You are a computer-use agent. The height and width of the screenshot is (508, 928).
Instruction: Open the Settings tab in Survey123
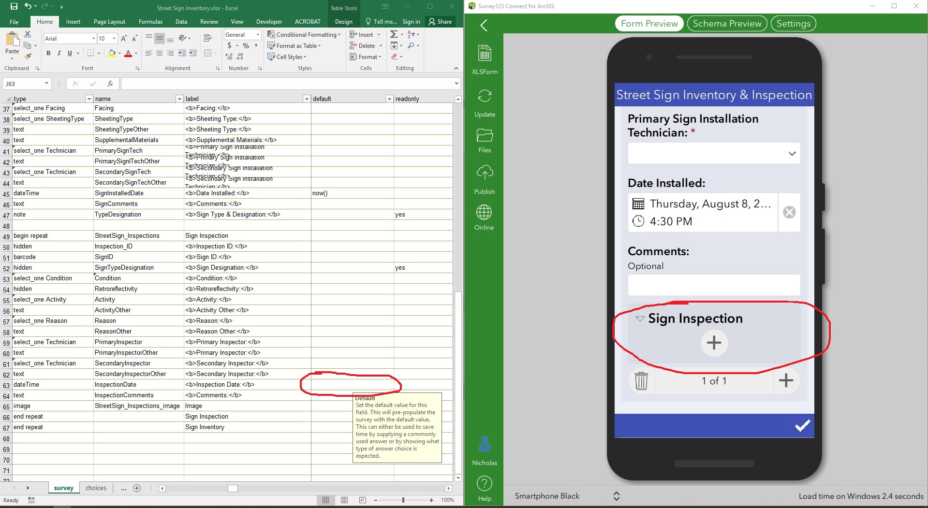pyautogui.click(x=793, y=24)
